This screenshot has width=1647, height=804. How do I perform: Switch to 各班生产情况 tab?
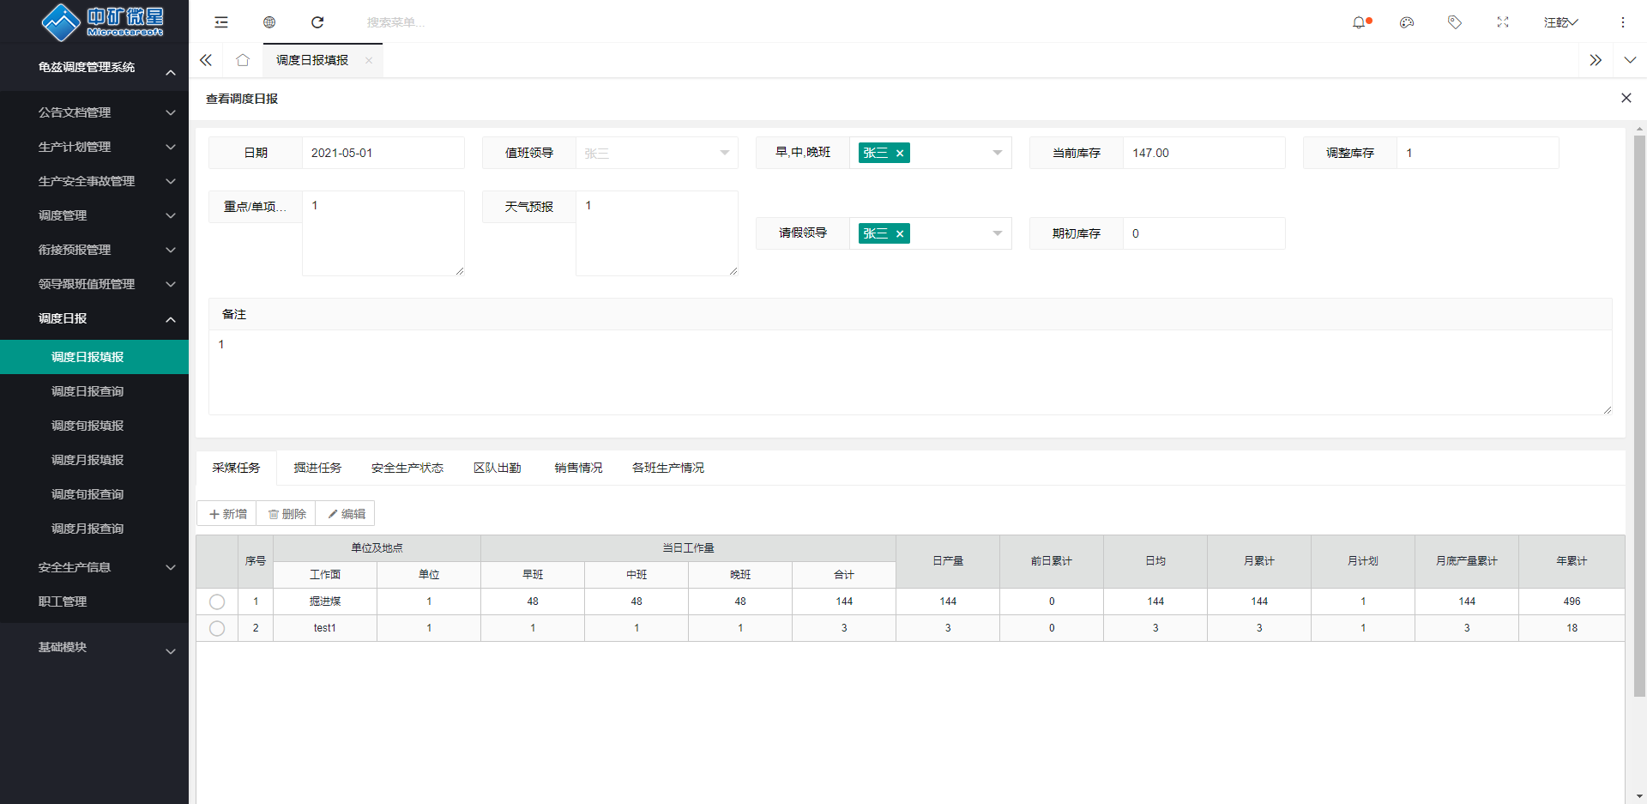tap(668, 468)
